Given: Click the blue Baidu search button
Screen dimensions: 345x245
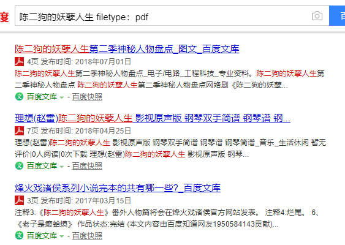Looking at the screenshot, I should (337, 16).
